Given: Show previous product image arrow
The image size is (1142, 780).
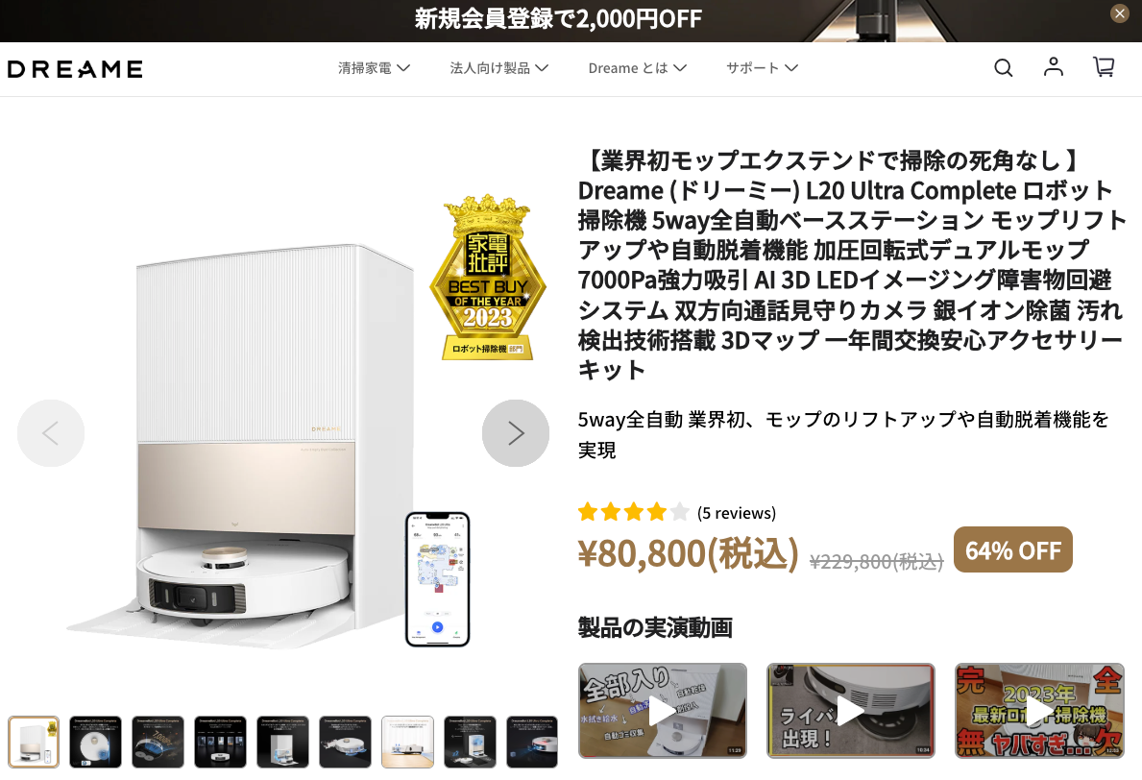Looking at the screenshot, I should tap(51, 433).
